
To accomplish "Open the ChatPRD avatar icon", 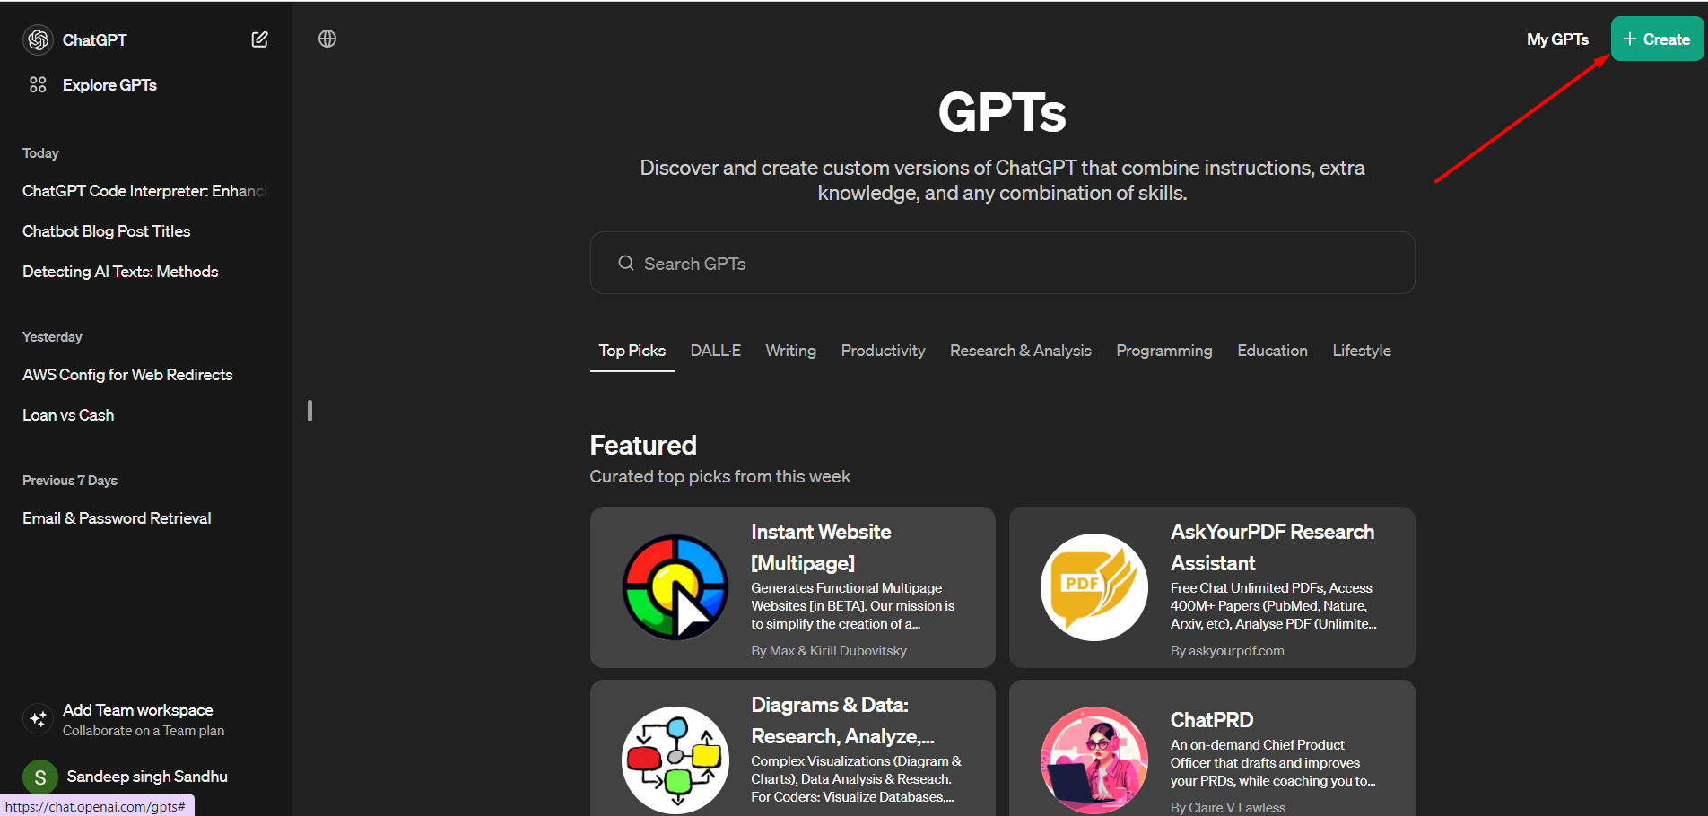I will point(1094,760).
